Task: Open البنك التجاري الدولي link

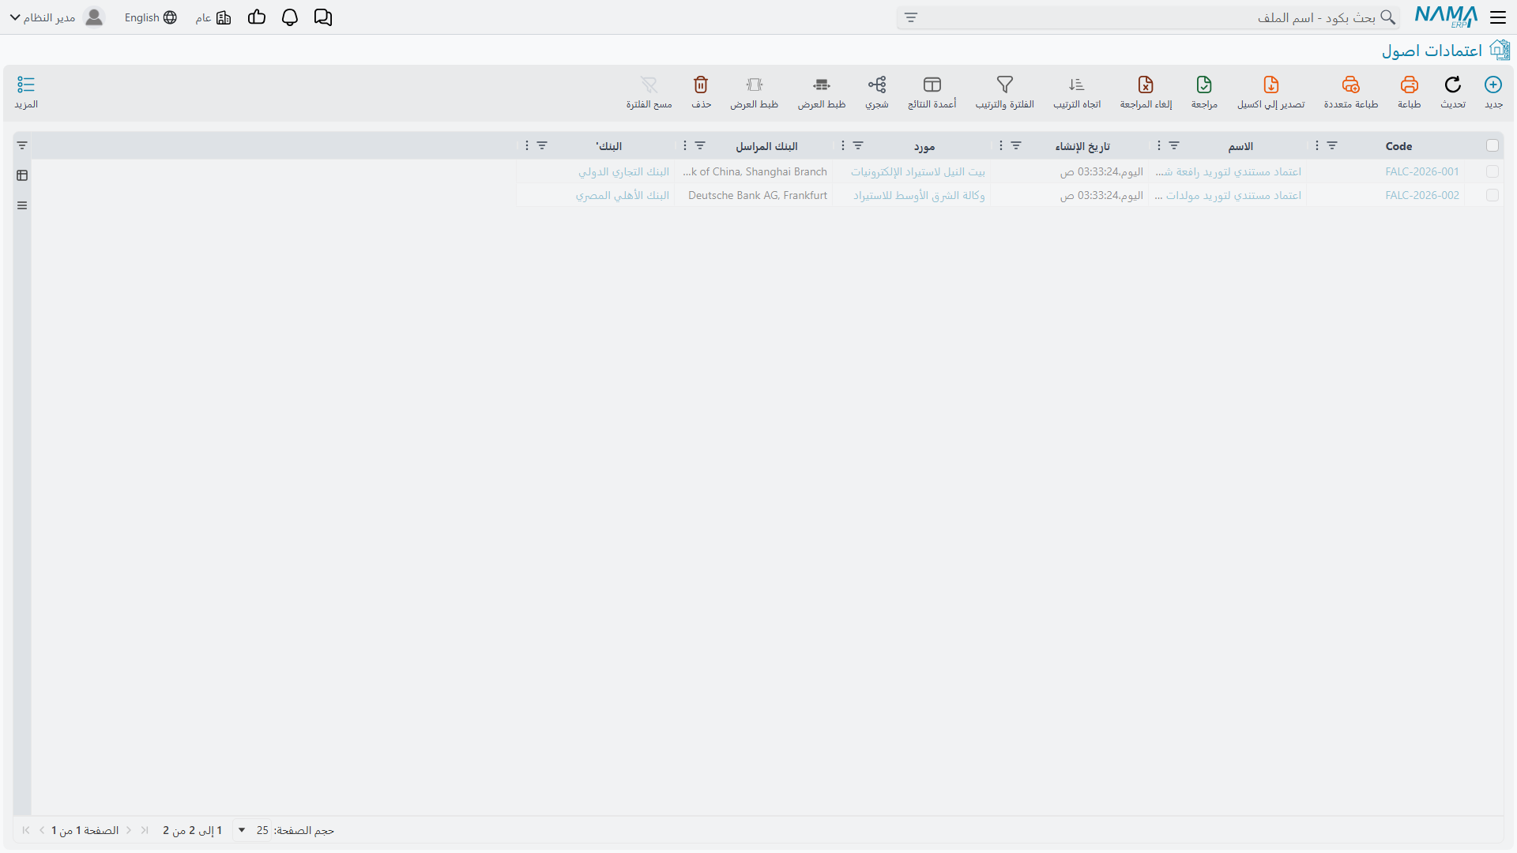Action: 623,171
